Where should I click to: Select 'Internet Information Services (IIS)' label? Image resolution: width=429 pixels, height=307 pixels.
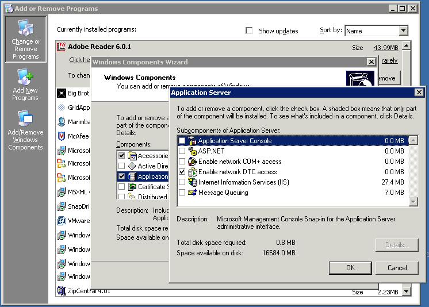(x=243, y=182)
